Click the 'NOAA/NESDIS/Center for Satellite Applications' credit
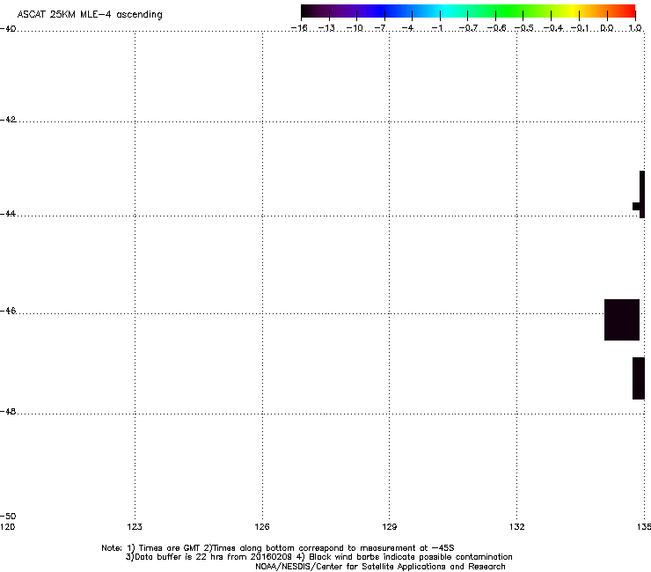Image resolution: width=651 pixels, height=572 pixels. [380, 567]
